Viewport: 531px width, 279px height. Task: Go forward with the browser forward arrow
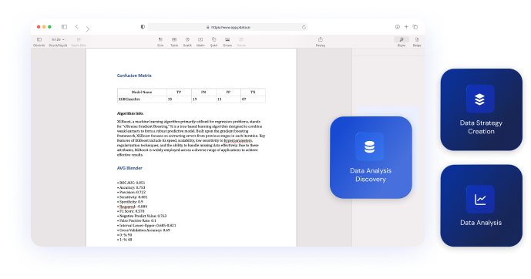(x=88, y=29)
